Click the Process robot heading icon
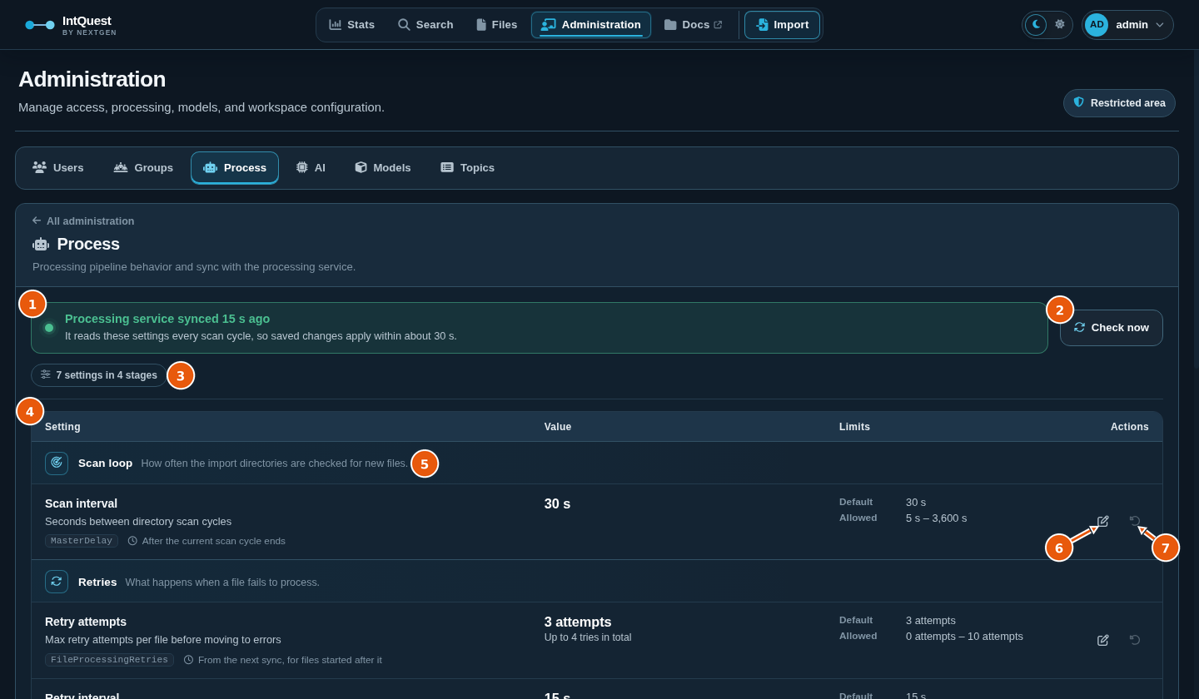Viewport: 1199px width, 699px height. 41,245
